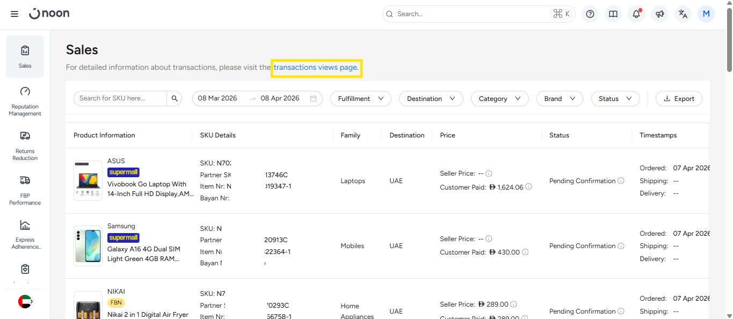Click info icon next to ASUS customer paid
Screen dimensions: 733x319
click(528, 187)
